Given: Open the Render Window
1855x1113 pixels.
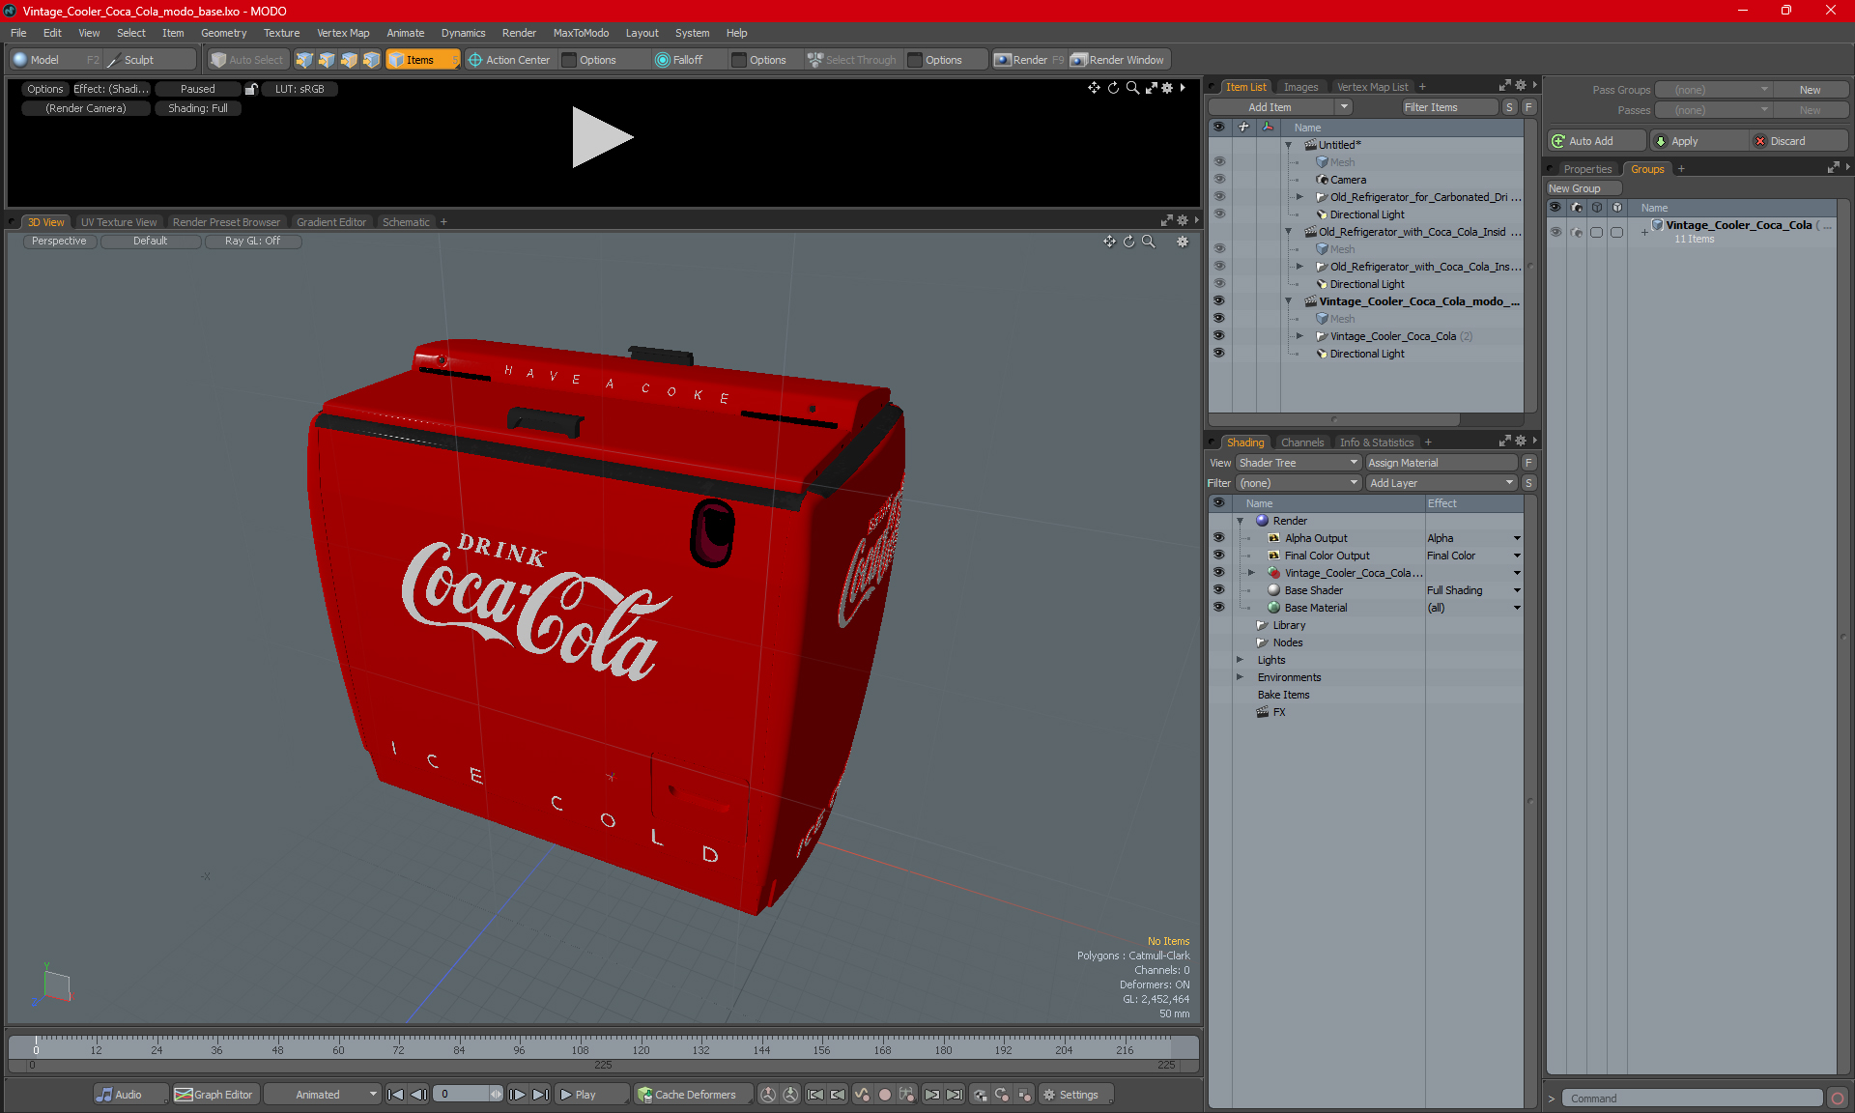Looking at the screenshot, I should (1118, 60).
